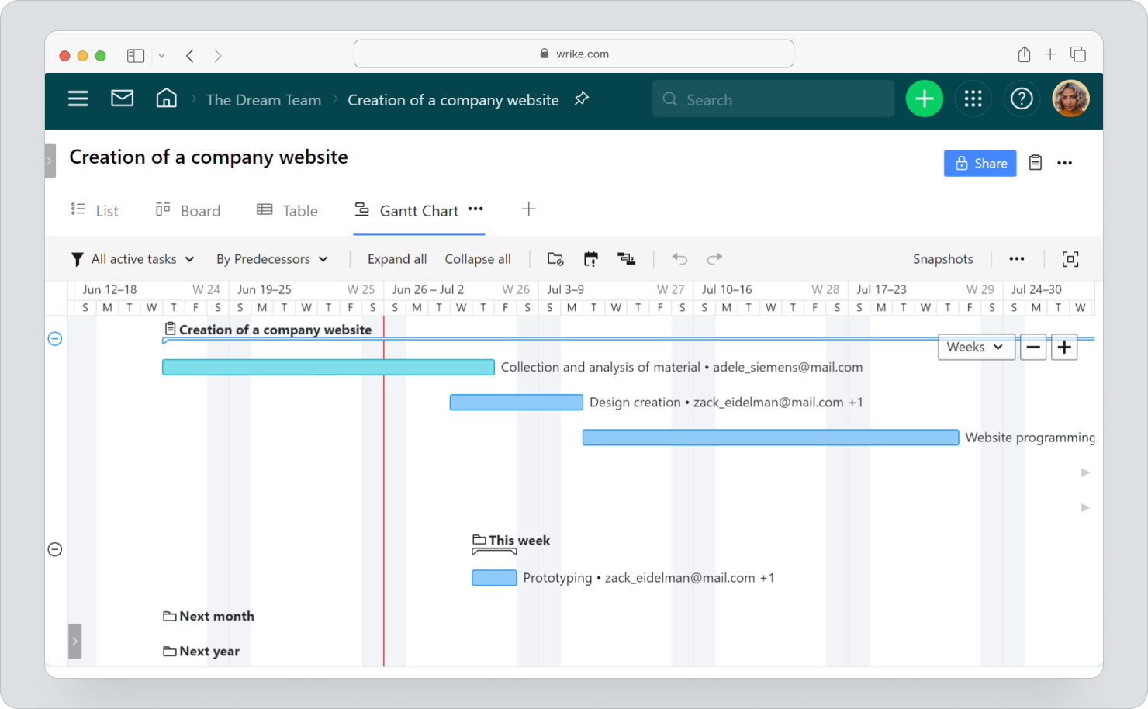The height and width of the screenshot is (709, 1148).
Task: Click the green plus create button
Action: pos(925,99)
